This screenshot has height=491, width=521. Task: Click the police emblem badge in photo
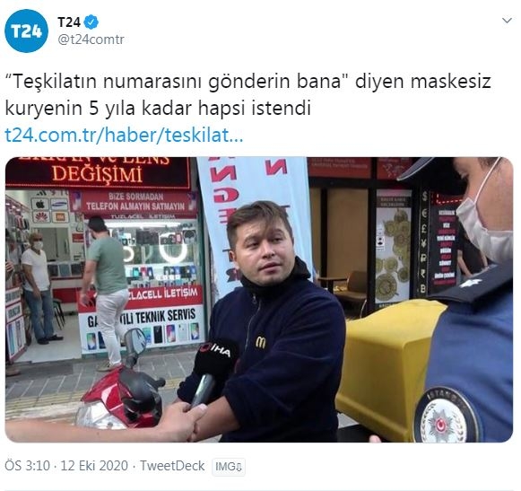(x=446, y=416)
